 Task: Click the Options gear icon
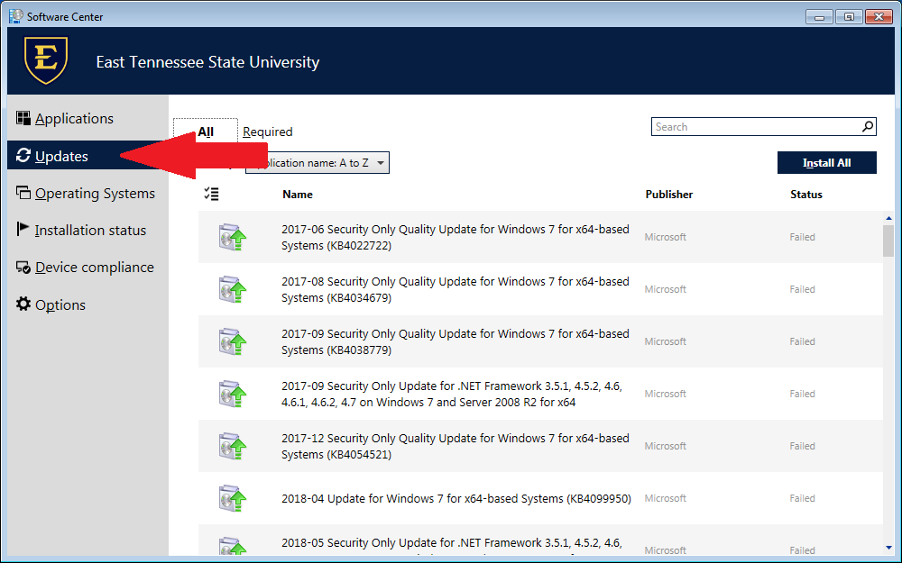pyautogui.click(x=24, y=304)
